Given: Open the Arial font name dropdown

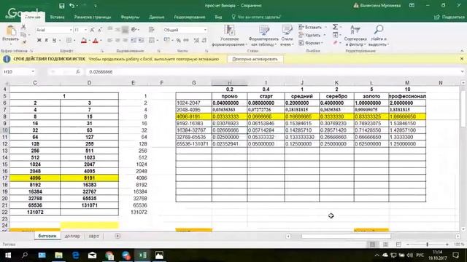Looking at the screenshot, I should [71, 30].
